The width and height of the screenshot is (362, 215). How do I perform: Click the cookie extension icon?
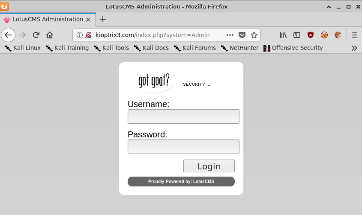click(338, 35)
